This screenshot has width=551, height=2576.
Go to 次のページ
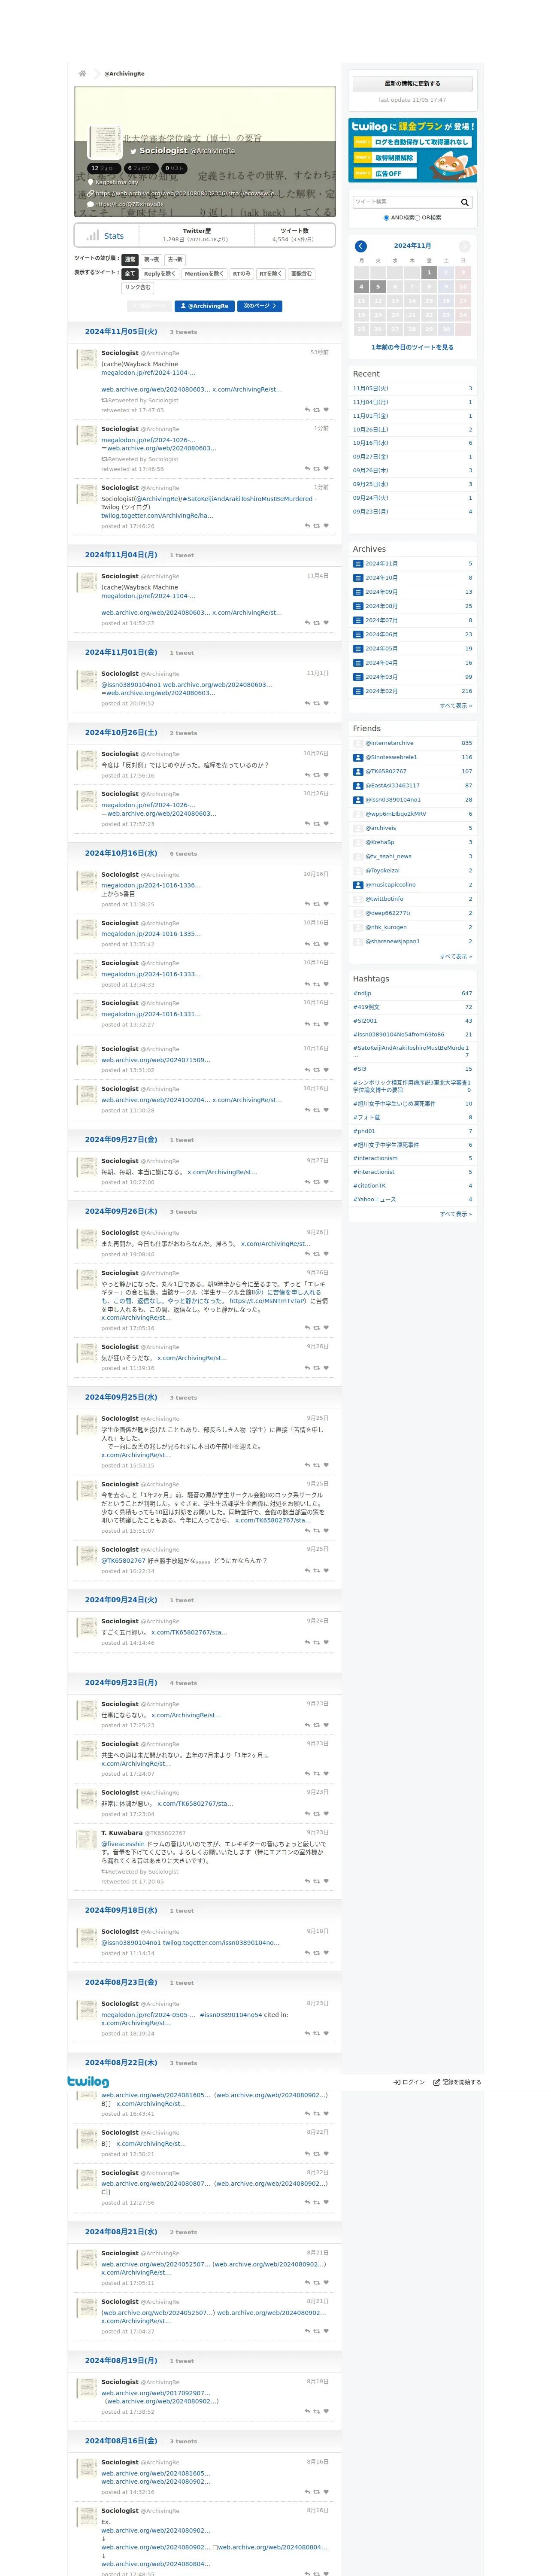point(260,306)
